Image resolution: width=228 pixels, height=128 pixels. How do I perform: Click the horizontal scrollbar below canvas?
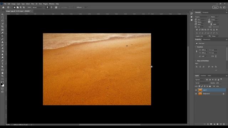[x=110, y=125]
